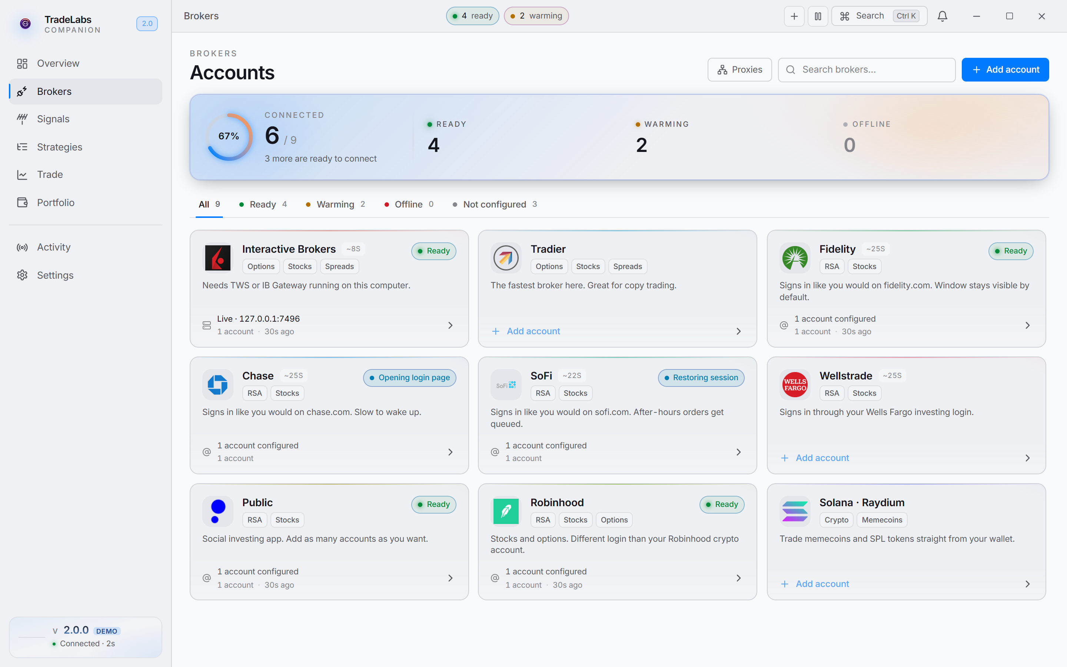
Task: Select the Strategies list icon
Action: click(x=22, y=147)
